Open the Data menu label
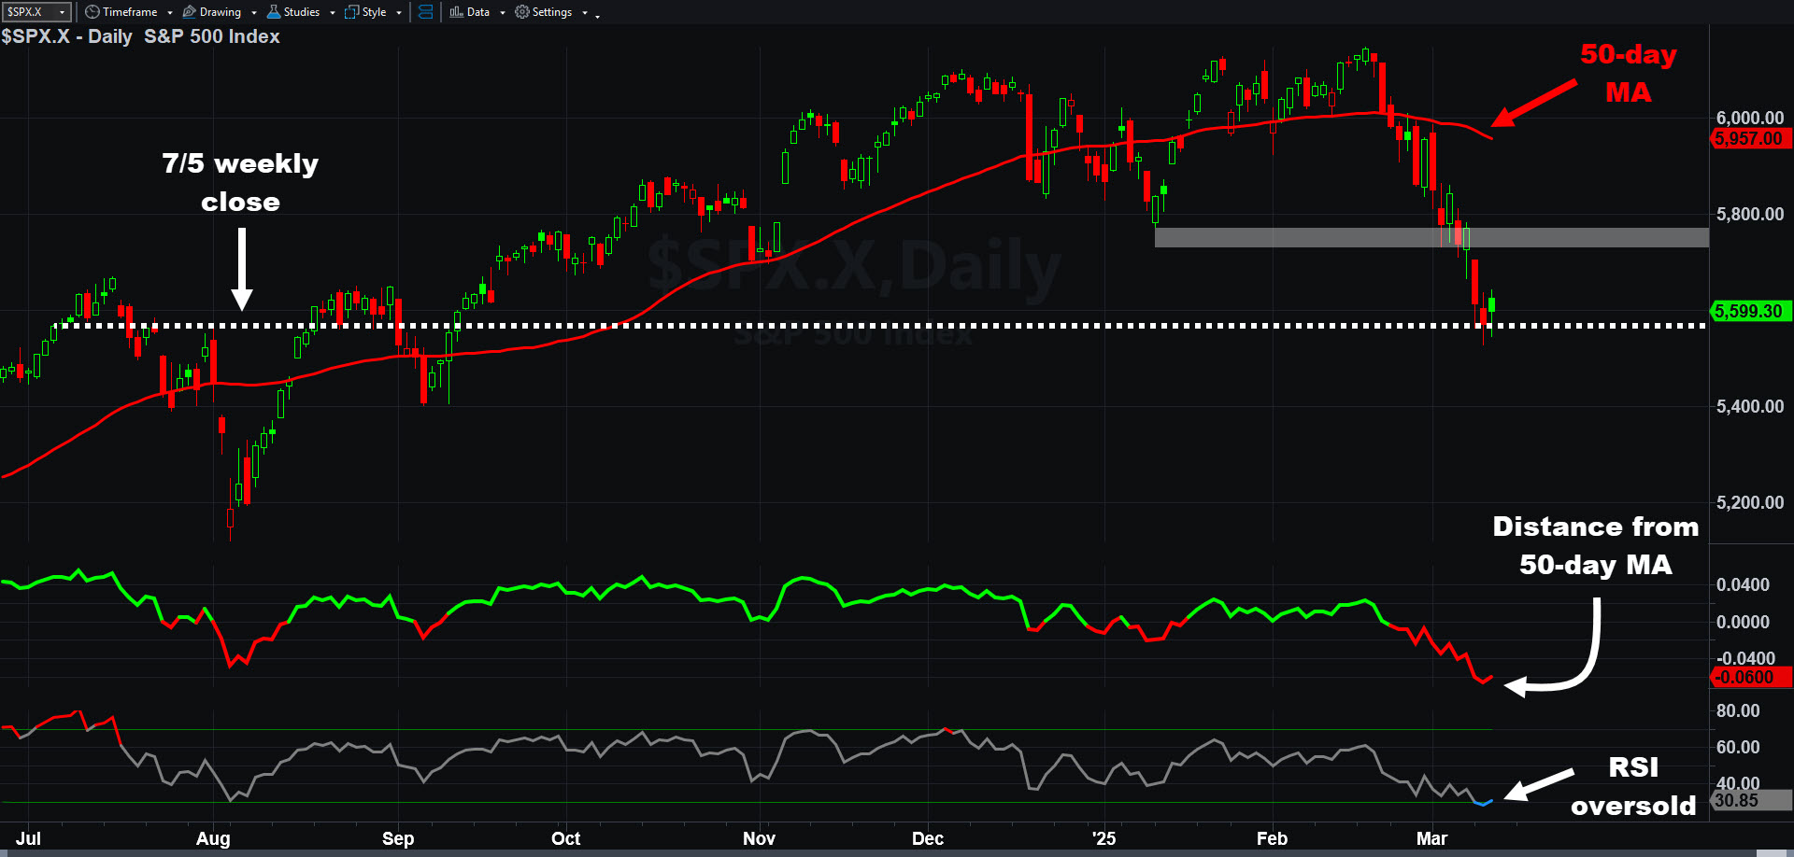The height and width of the screenshot is (857, 1794). pos(477,12)
